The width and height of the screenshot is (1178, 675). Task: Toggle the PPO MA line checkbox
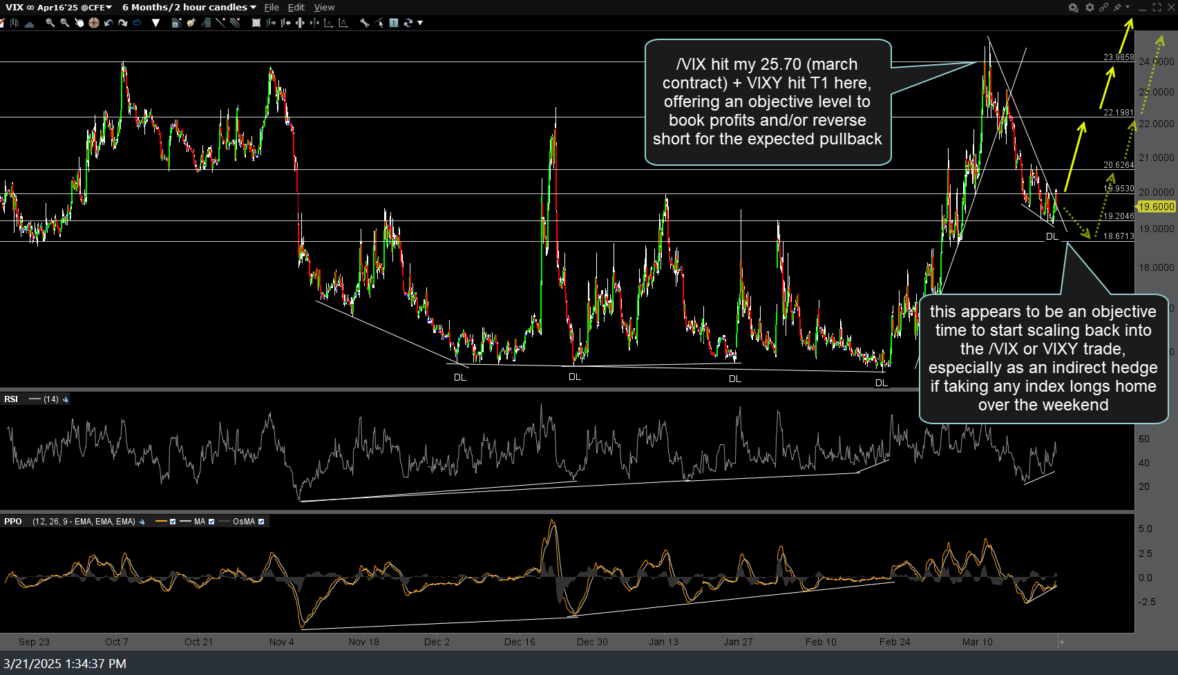[x=211, y=522]
